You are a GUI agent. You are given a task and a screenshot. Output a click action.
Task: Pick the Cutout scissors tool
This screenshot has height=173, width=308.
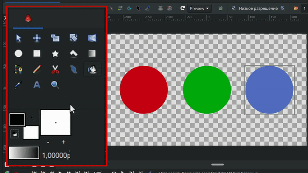coord(55,69)
